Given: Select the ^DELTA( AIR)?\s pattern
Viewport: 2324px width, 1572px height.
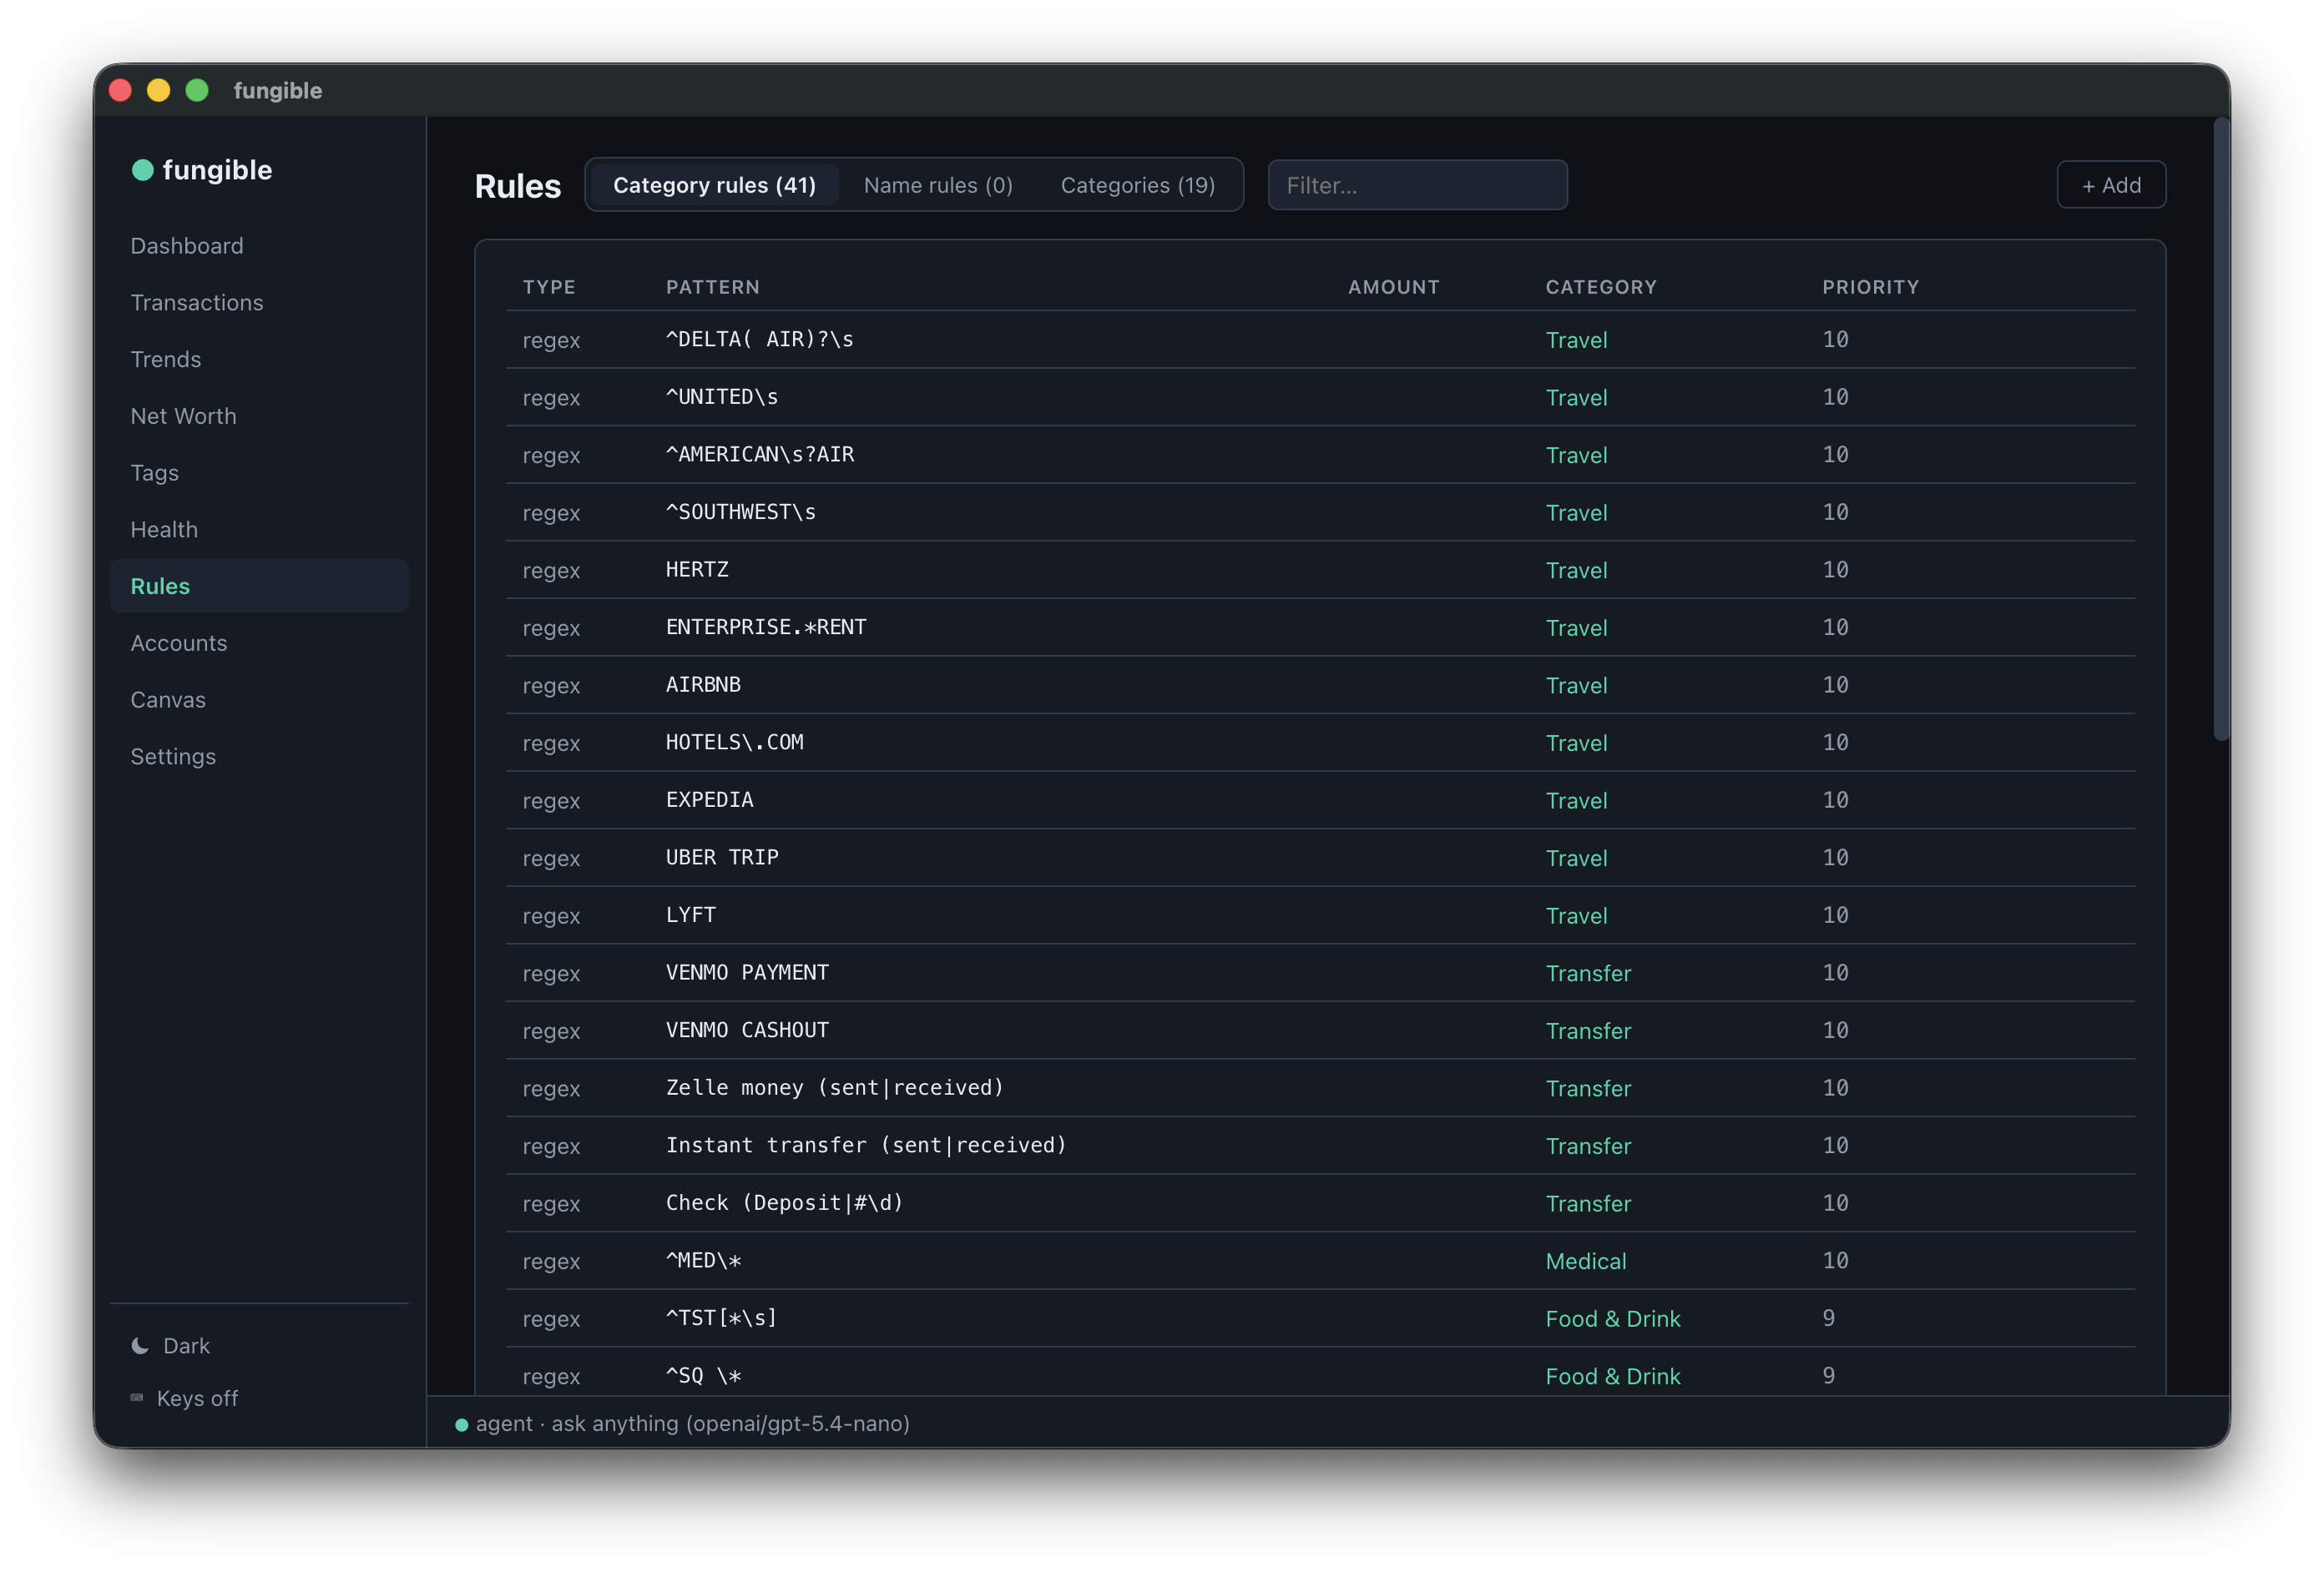Looking at the screenshot, I should 760,340.
